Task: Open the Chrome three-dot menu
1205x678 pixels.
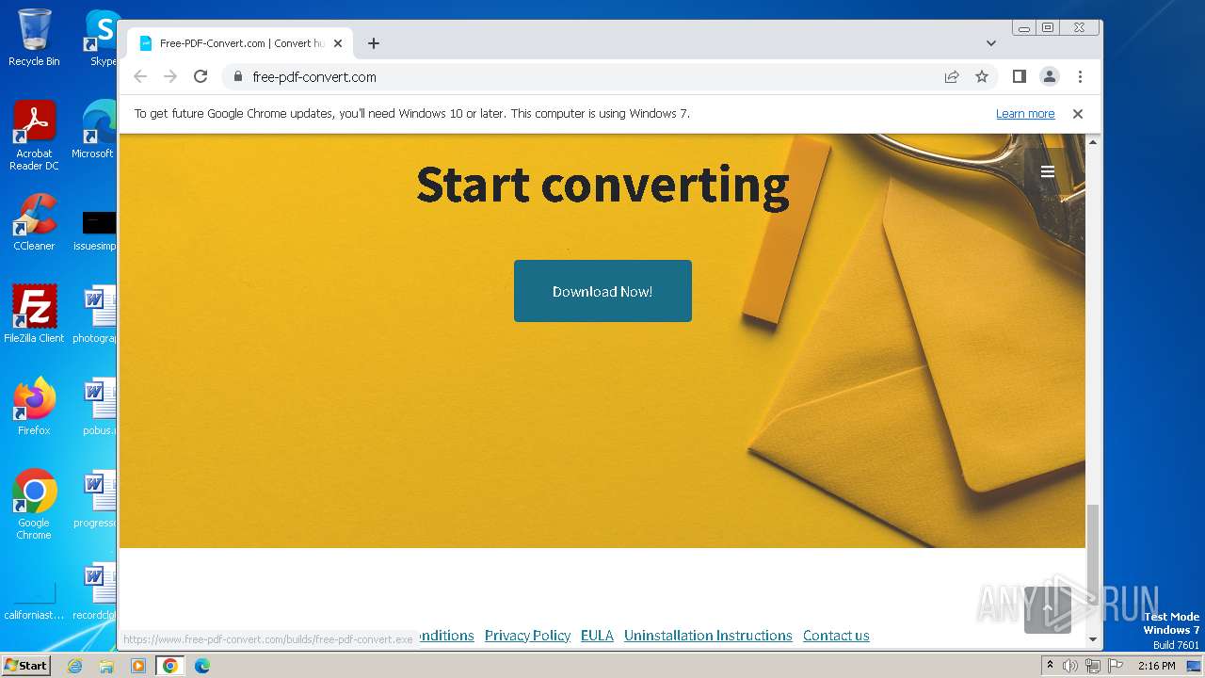Action: click(1080, 76)
